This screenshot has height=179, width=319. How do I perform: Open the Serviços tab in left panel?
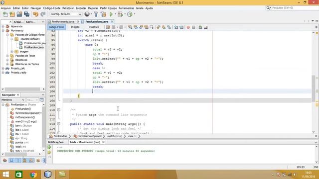(30, 22)
